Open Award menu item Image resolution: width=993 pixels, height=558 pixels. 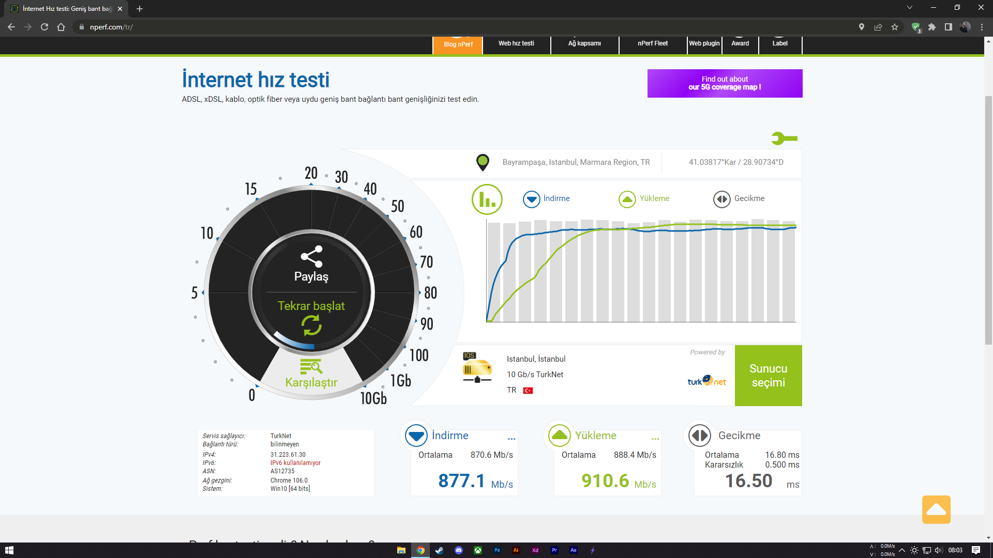click(740, 44)
